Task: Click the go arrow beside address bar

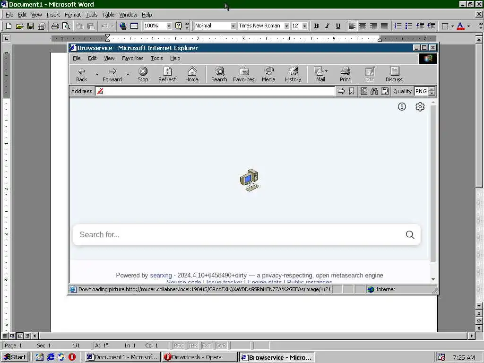Action: [341, 91]
